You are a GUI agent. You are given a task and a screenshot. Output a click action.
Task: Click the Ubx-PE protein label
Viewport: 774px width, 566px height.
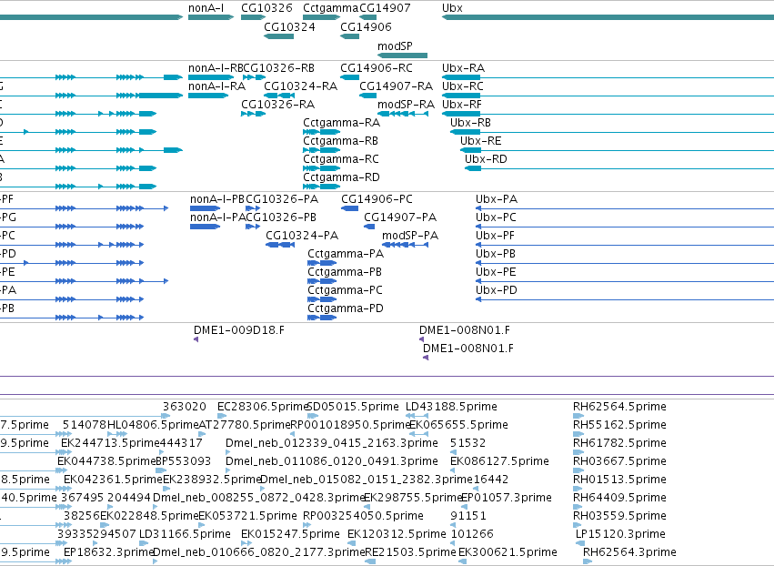pyautogui.click(x=496, y=273)
